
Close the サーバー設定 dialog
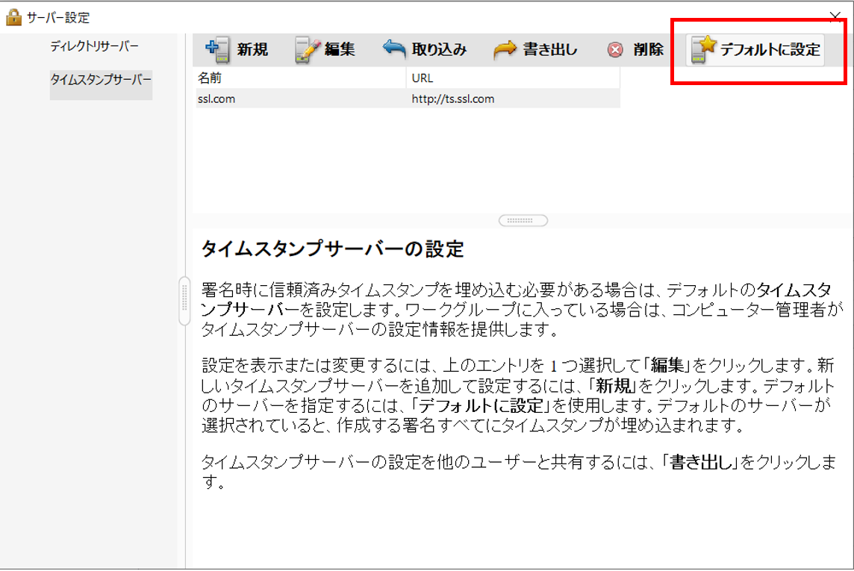point(835,16)
